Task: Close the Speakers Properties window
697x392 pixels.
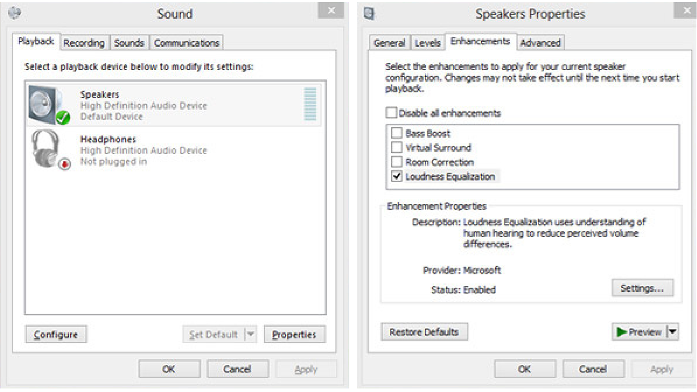Action: [687, 10]
